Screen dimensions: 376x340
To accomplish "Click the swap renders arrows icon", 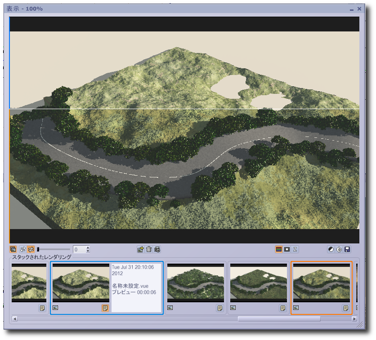I will pos(23,249).
